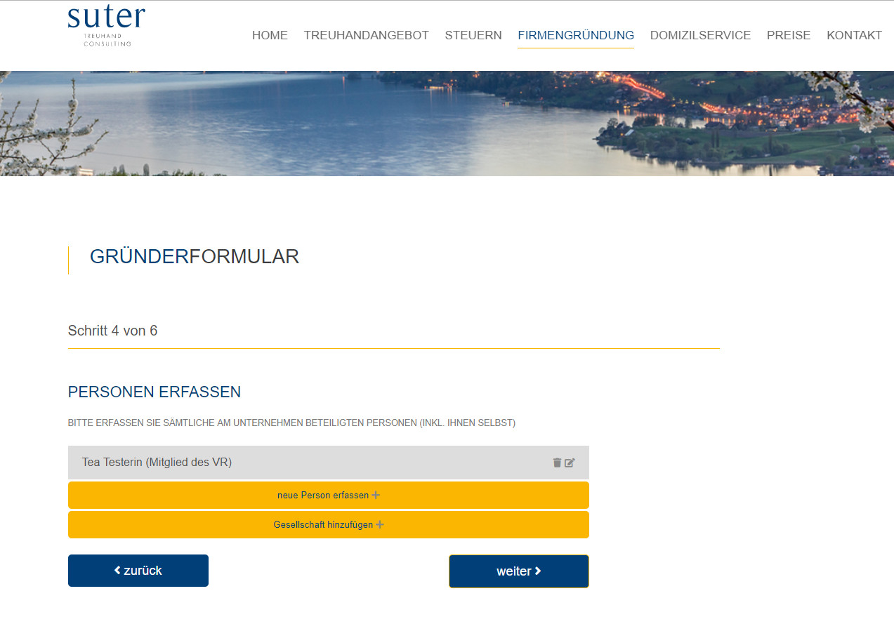Click the Suter Treuhand Consulting logo
The image size is (894, 631).
pos(107,26)
